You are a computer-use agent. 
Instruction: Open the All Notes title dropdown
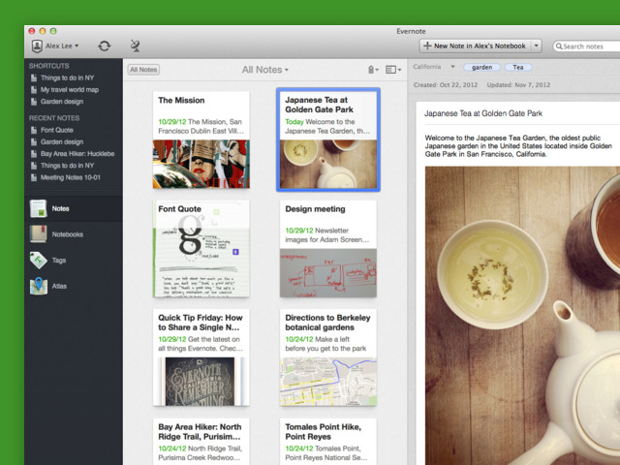[264, 70]
